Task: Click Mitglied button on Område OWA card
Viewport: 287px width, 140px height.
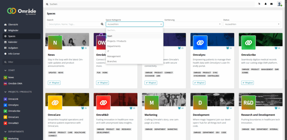Action: pos(103,83)
